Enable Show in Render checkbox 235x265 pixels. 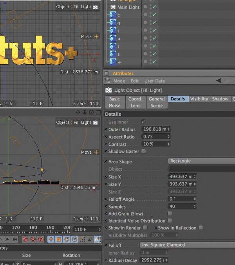(145, 227)
